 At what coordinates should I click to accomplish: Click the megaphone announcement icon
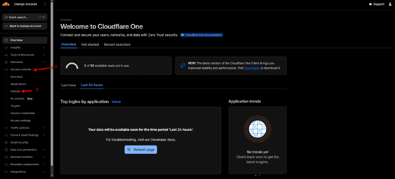183,65
